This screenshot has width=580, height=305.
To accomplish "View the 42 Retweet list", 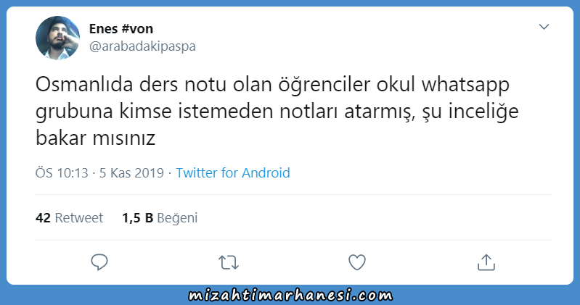I will click(69, 218).
